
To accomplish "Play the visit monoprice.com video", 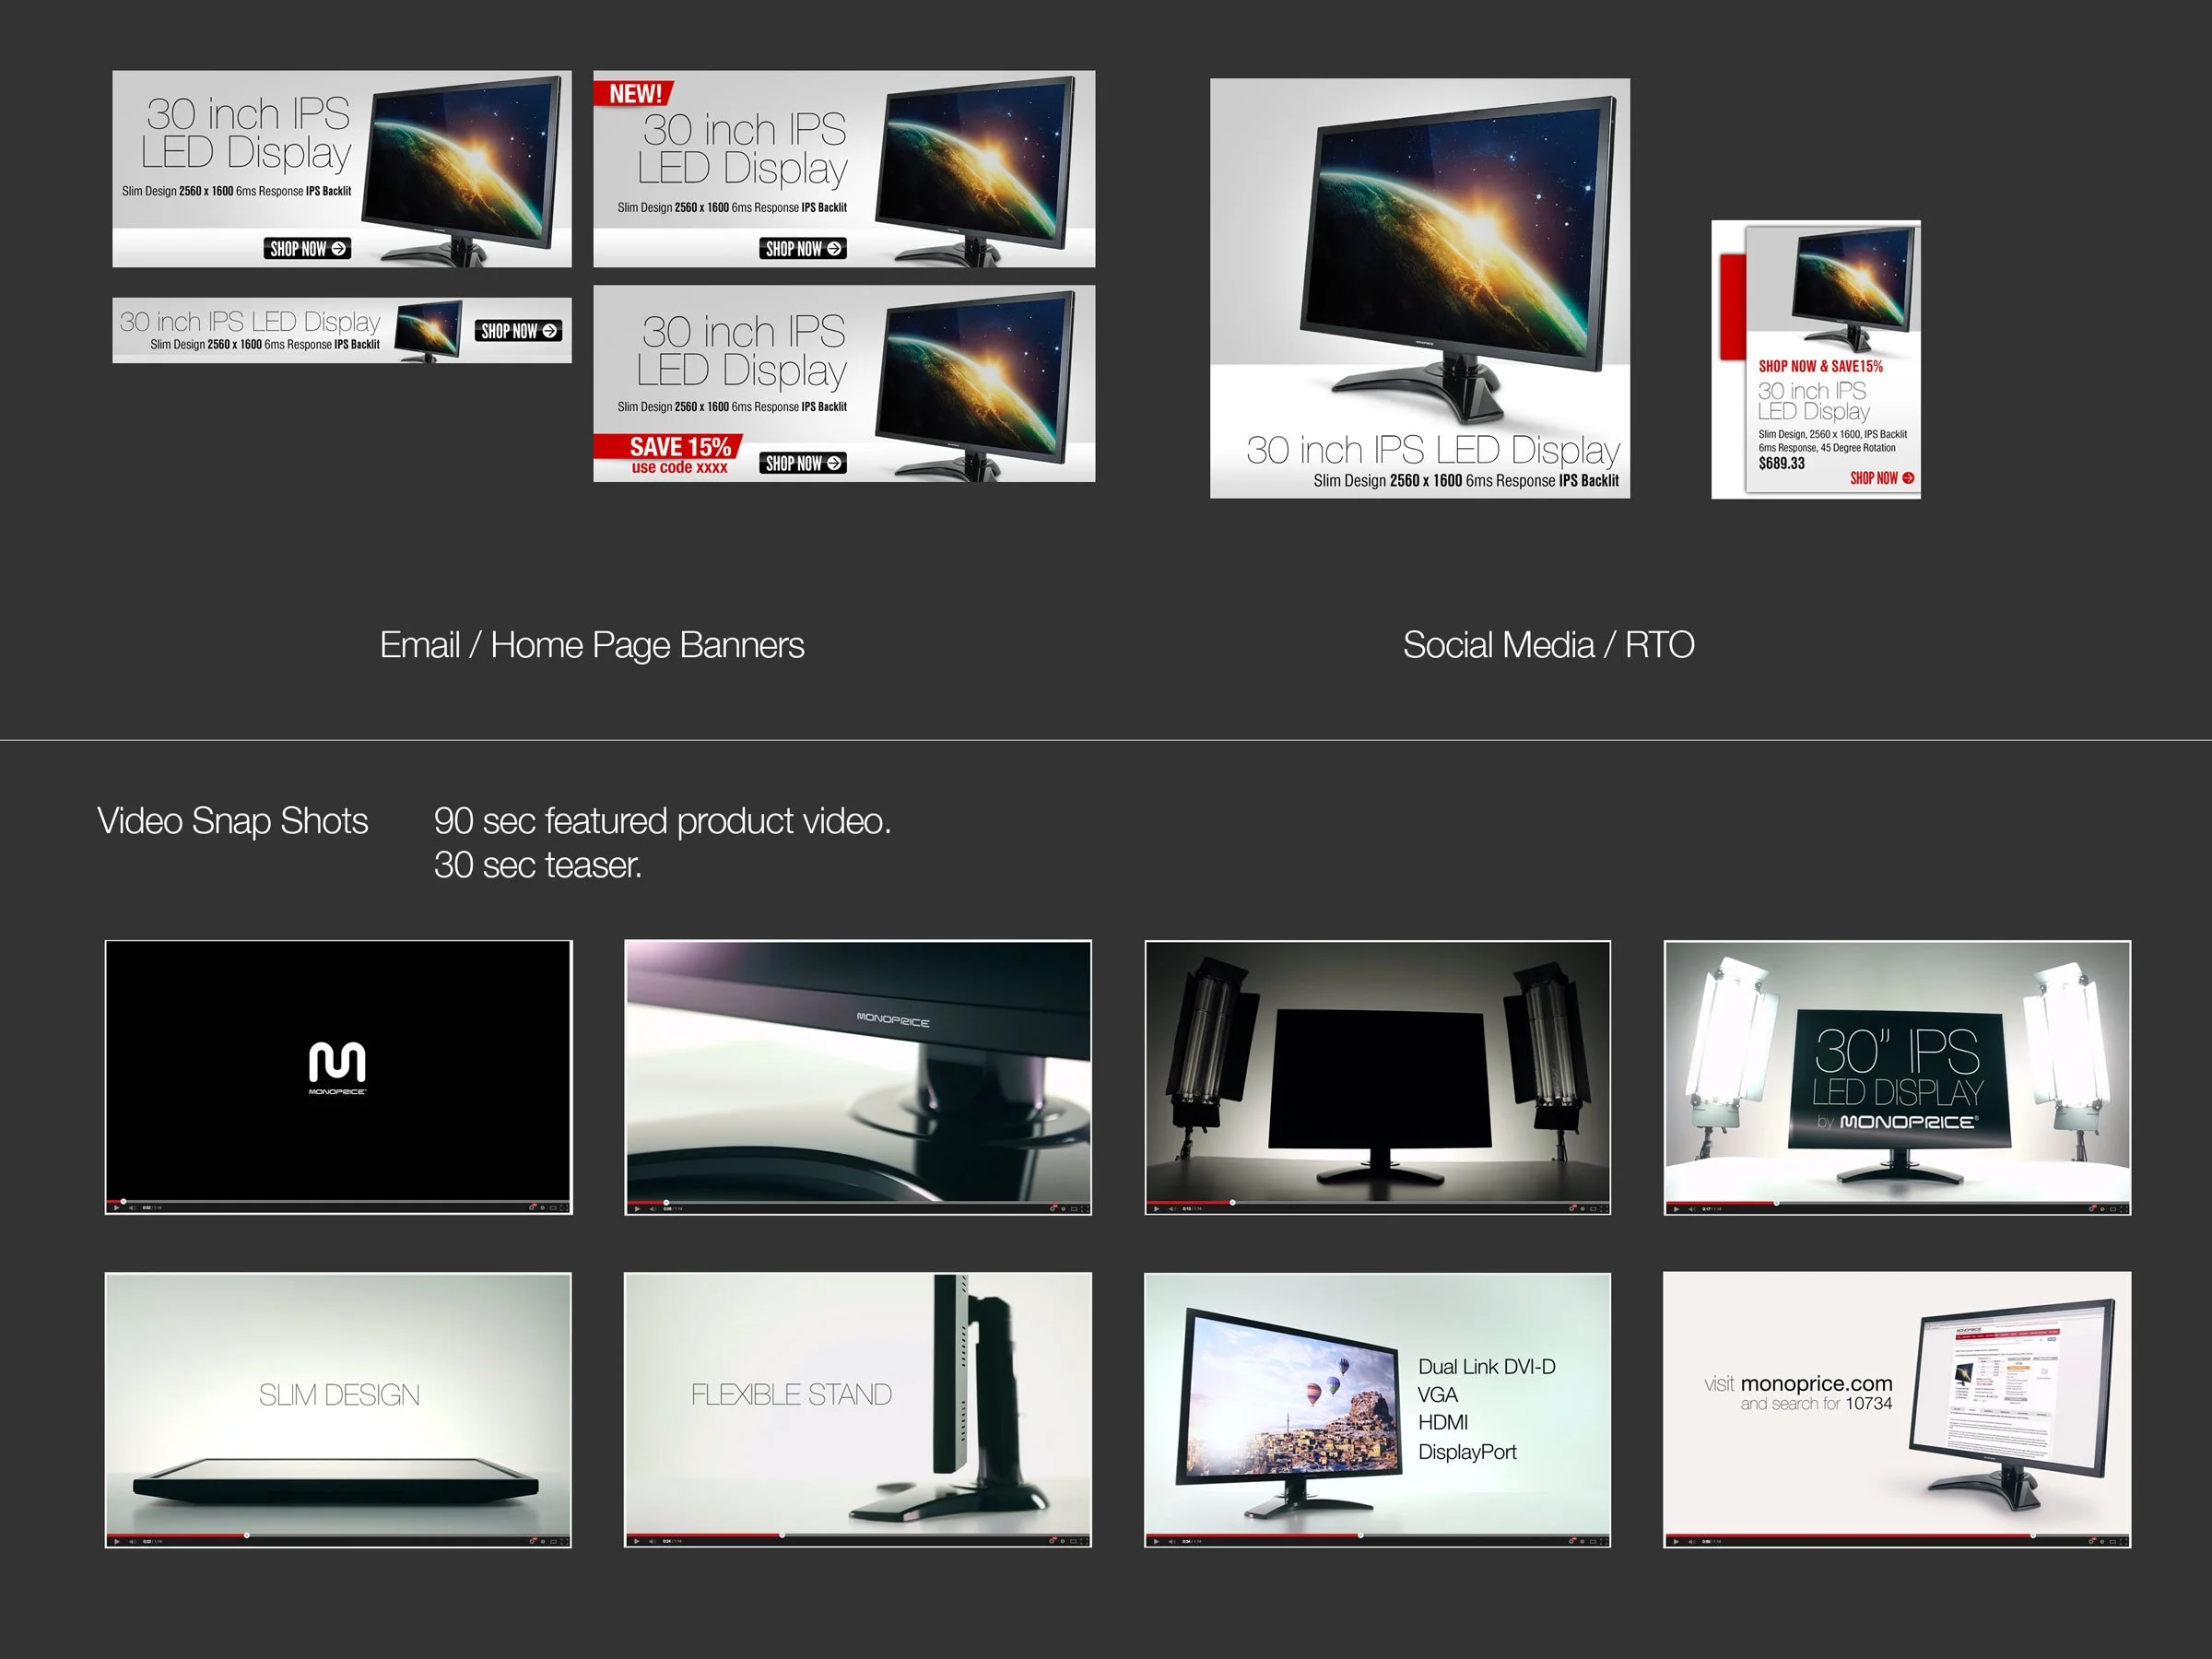I will 1676,1542.
